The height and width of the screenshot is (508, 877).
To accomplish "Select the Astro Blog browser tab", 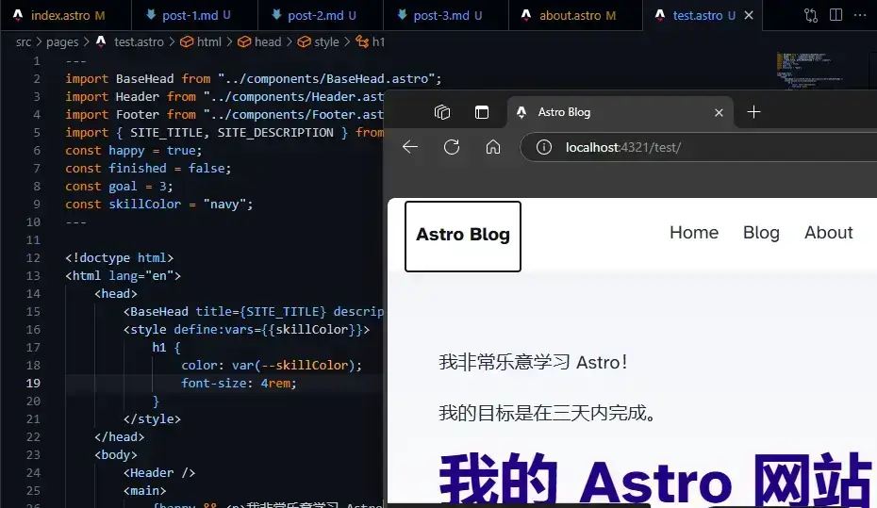I will (621, 112).
